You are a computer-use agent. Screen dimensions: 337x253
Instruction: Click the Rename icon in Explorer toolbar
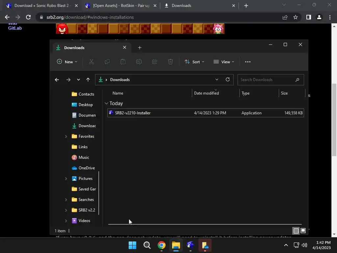(139, 62)
